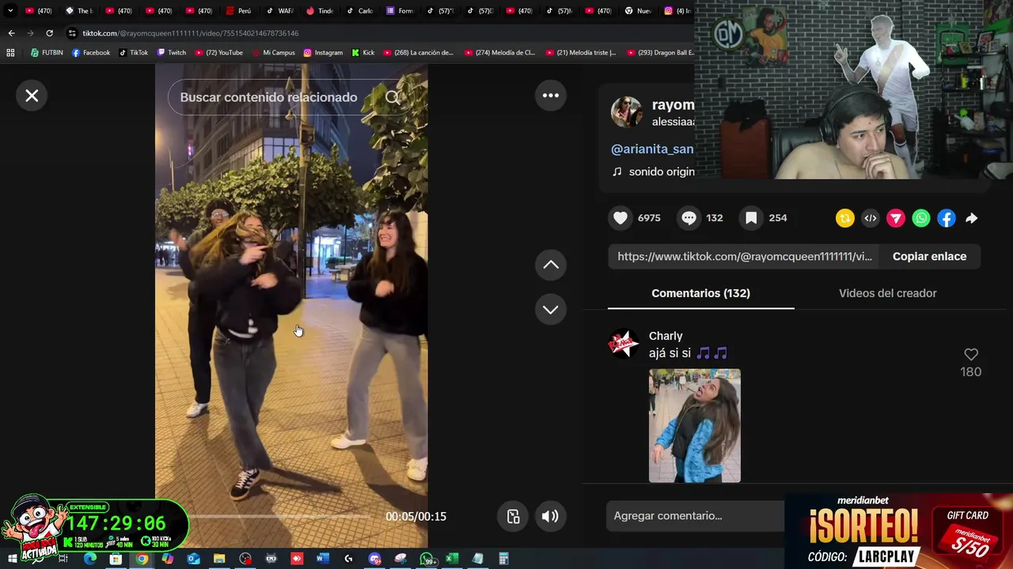Go back in browser
The height and width of the screenshot is (569, 1013).
coord(11,33)
